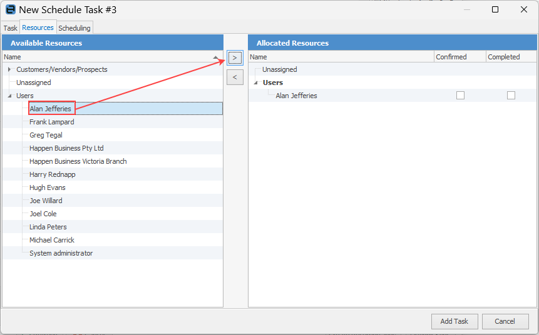Select Greg Tegal resource
539x335 pixels.
tap(46, 135)
